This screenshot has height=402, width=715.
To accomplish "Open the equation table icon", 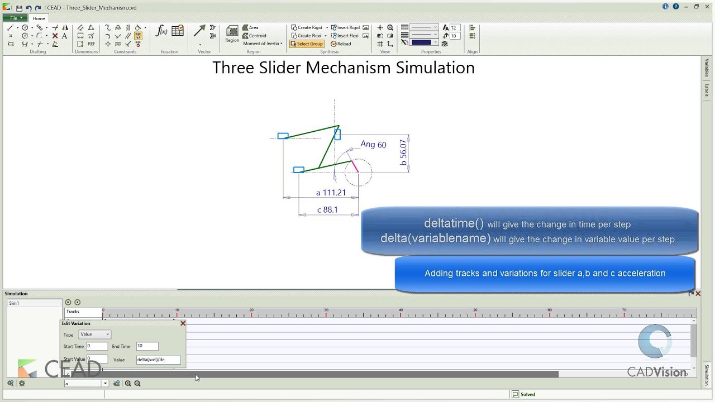I will coord(178,31).
